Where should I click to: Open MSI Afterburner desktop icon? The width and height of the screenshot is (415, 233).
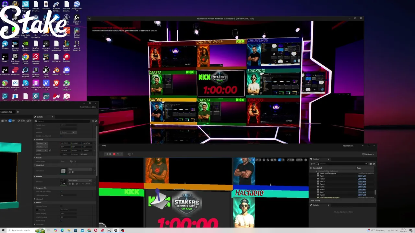[66, 85]
